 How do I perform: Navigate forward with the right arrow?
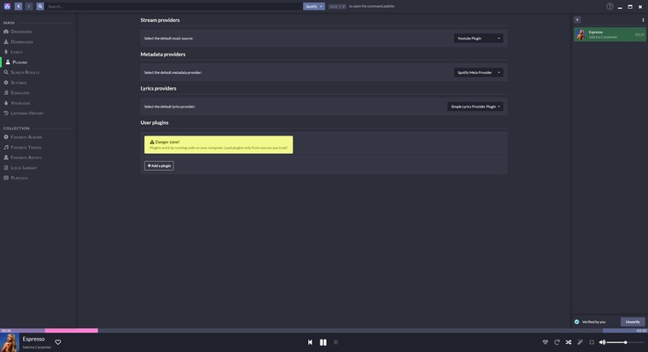(x=29, y=6)
